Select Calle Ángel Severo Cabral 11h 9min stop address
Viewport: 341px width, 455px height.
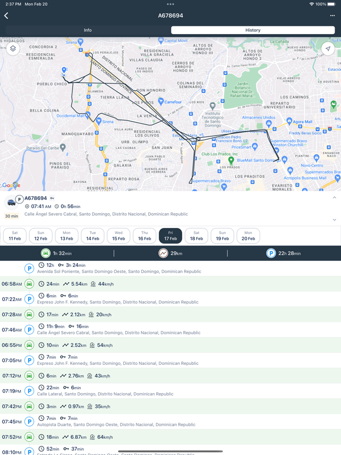[119, 333]
